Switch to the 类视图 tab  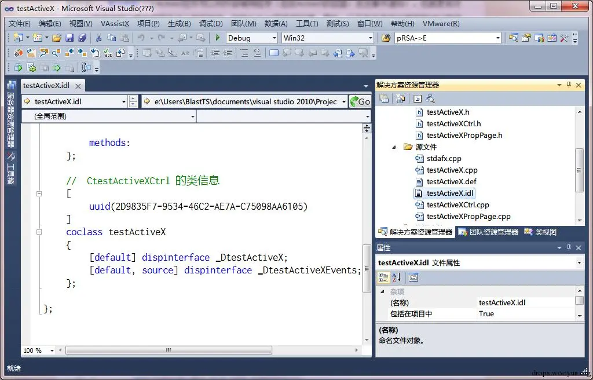[x=541, y=232]
